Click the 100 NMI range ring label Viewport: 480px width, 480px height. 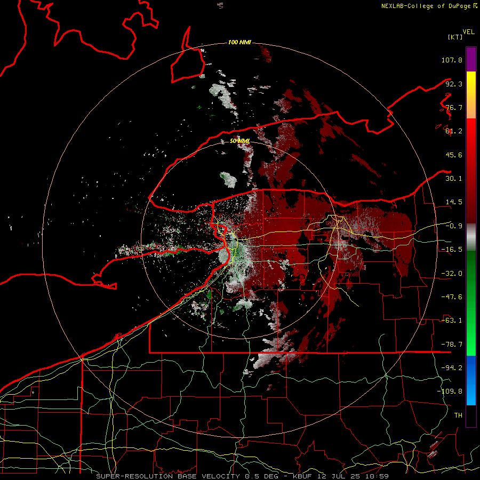pyautogui.click(x=239, y=42)
